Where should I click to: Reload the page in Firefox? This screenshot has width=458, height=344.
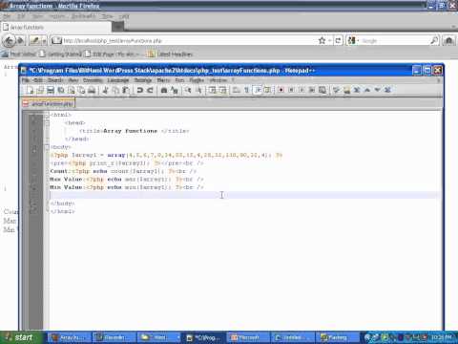338,41
